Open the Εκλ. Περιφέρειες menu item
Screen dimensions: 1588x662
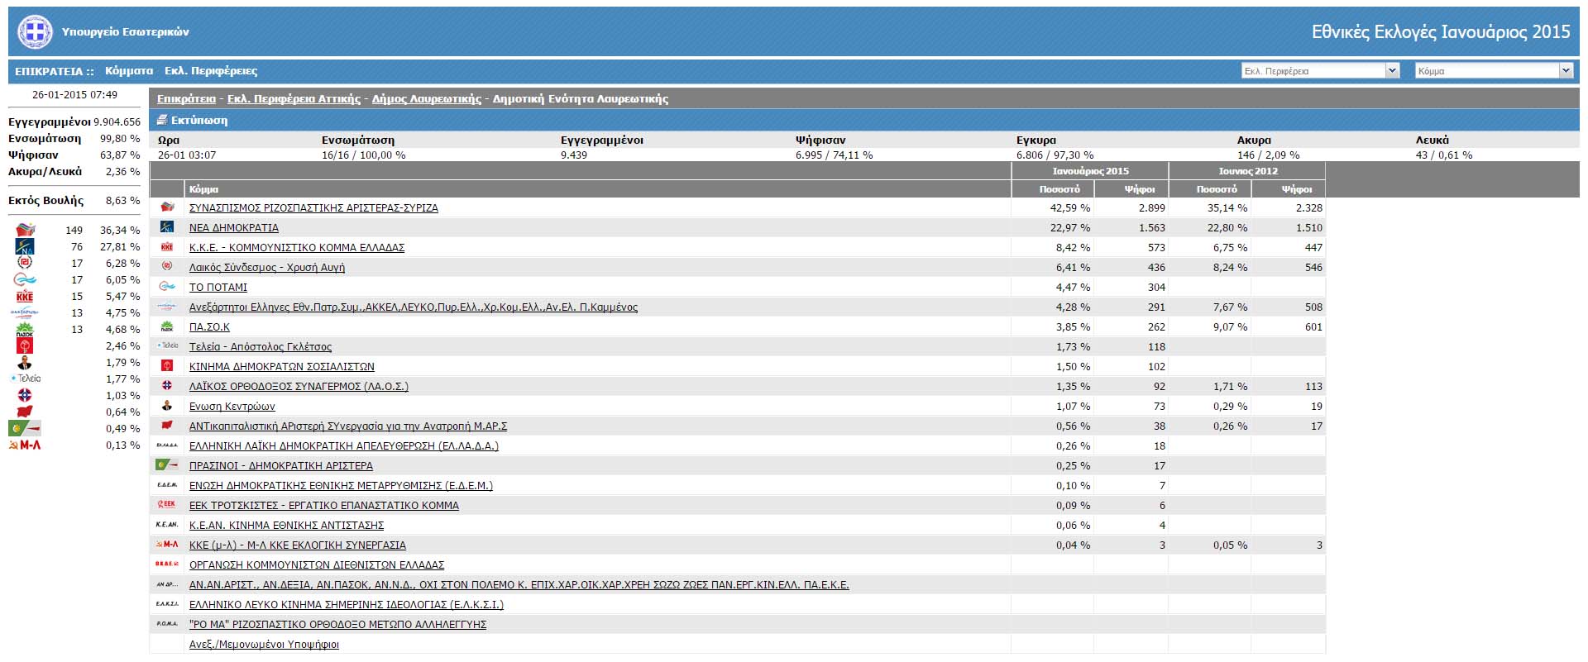pos(211,71)
